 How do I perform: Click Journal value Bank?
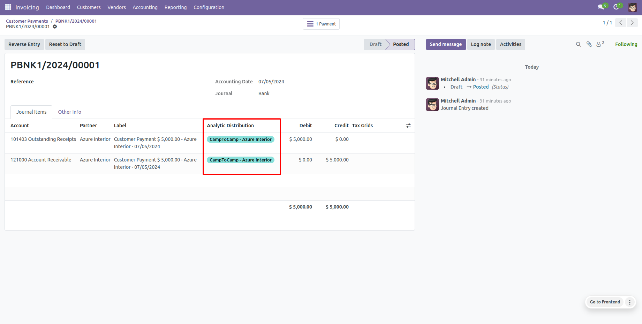pos(264,93)
